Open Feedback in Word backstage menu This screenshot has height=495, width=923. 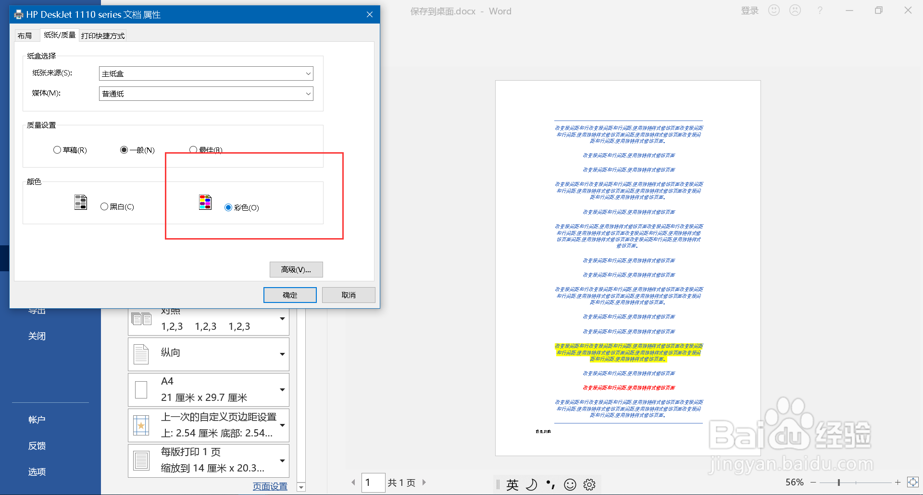[x=37, y=446]
